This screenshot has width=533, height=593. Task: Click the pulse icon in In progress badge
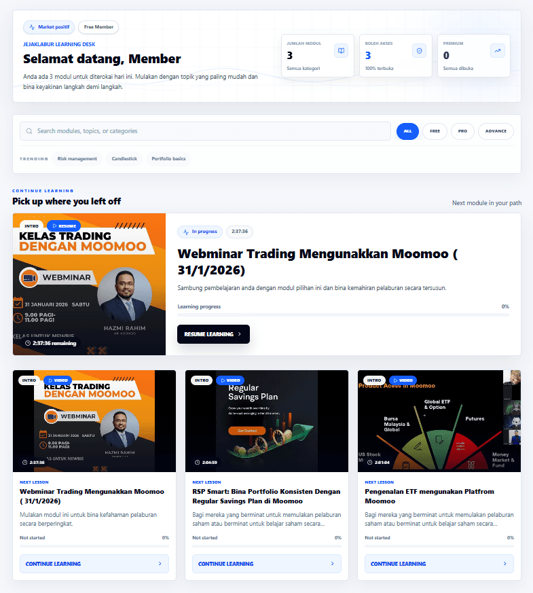point(186,232)
